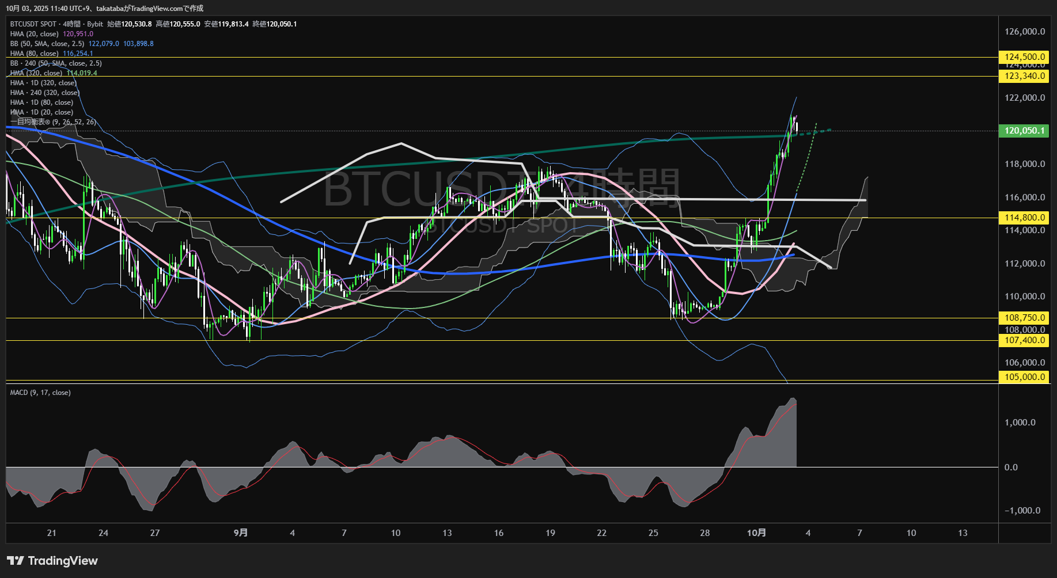The width and height of the screenshot is (1057, 578).
Task: Click the 114,800.0 horizontal line price tag
Action: (1024, 218)
